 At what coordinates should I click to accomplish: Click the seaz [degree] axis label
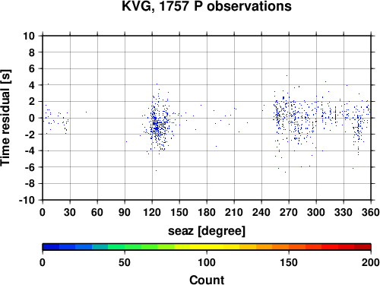207,231
